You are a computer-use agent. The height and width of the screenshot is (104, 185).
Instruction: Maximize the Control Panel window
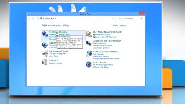click(138, 14)
